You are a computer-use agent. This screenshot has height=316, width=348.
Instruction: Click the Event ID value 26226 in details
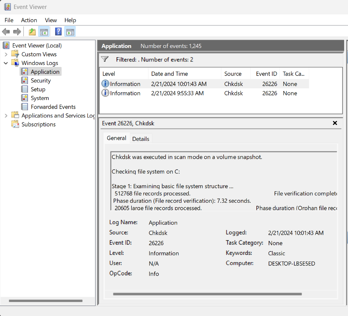click(156, 243)
